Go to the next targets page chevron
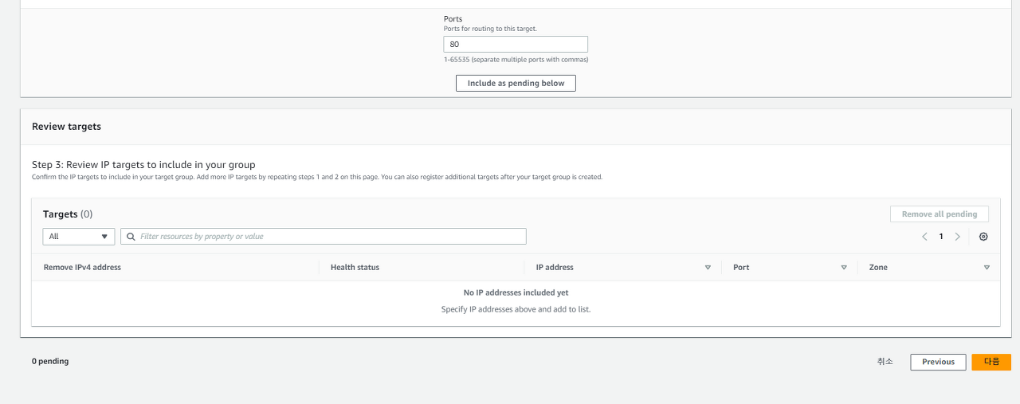The width and height of the screenshot is (1020, 404). coord(958,237)
